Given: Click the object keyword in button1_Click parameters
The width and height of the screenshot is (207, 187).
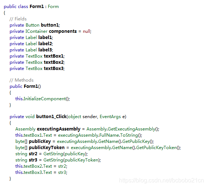Looking at the screenshot, I should tap(74, 117).
